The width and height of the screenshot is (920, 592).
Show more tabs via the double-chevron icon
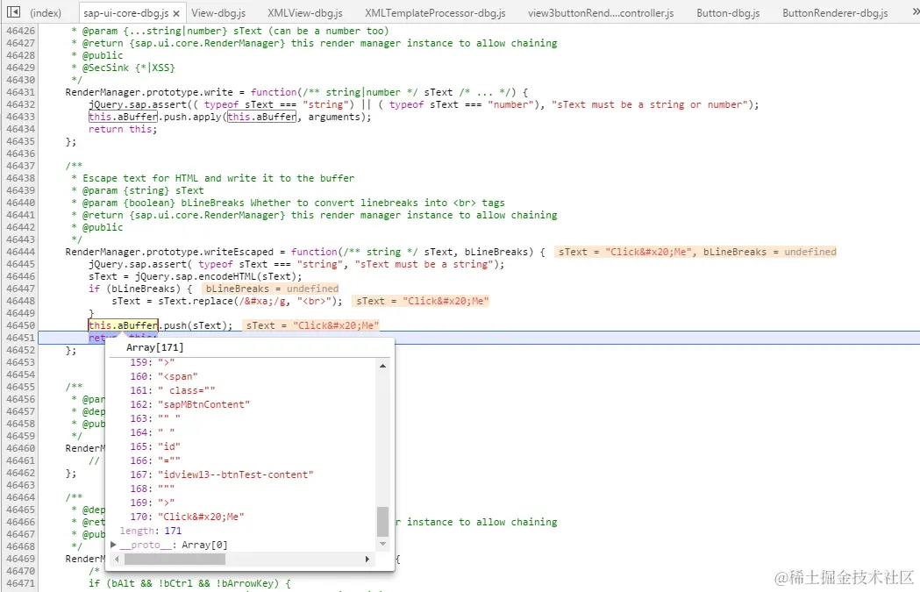(916, 11)
